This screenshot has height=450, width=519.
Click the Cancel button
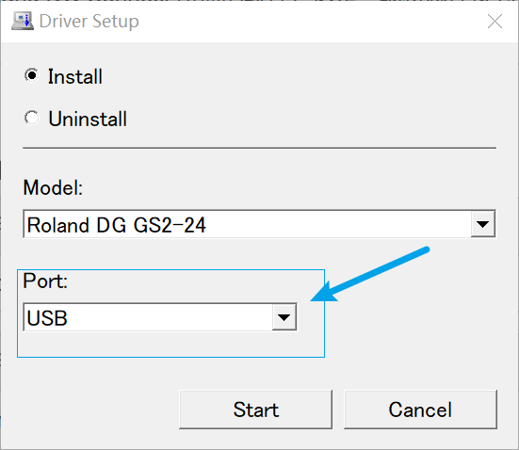point(420,410)
